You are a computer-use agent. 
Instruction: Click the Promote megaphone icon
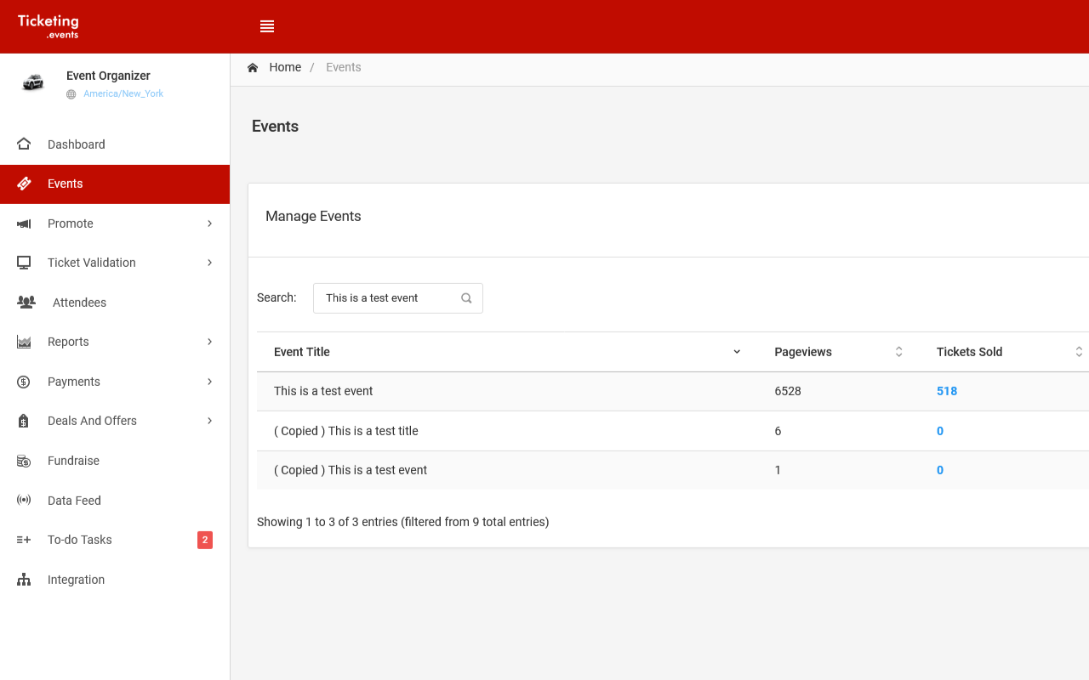tap(24, 224)
